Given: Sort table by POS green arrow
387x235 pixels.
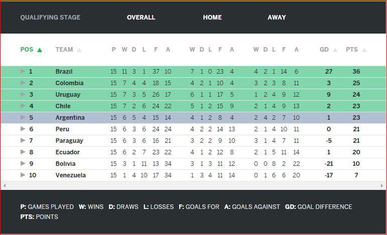Looking at the screenshot, I should point(40,50).
